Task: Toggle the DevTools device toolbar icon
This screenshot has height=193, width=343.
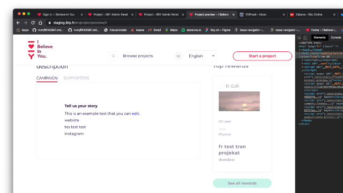Action: click(x=305, y=37)
